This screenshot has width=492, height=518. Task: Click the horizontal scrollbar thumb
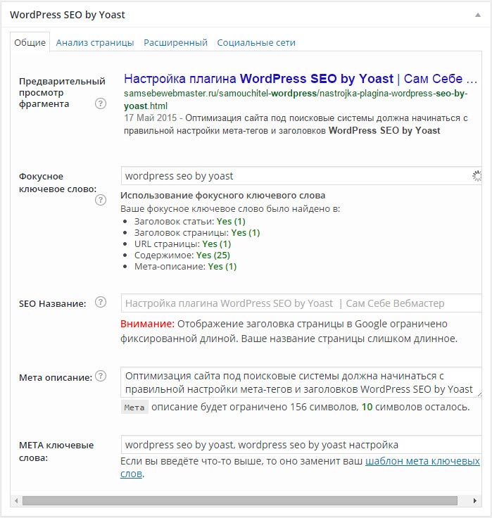pyautogui.click(x=240, y=500)
